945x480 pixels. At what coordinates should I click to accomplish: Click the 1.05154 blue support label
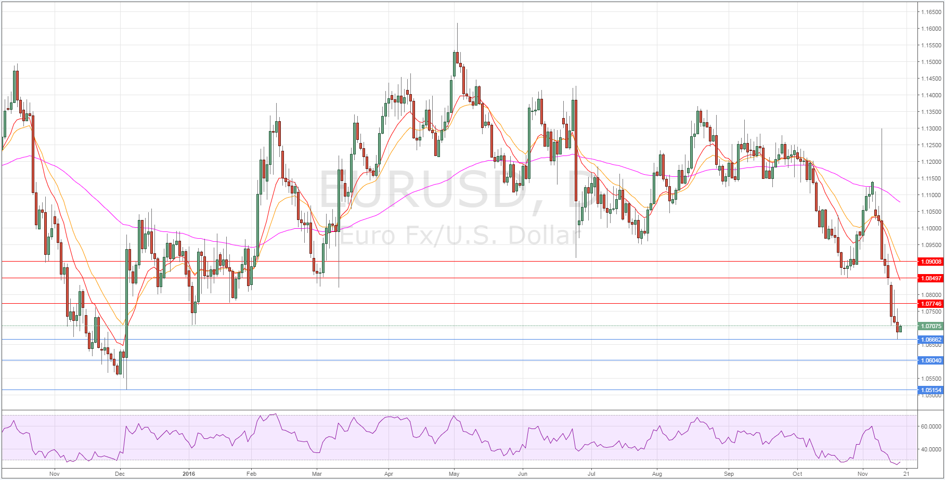[931, 390]
